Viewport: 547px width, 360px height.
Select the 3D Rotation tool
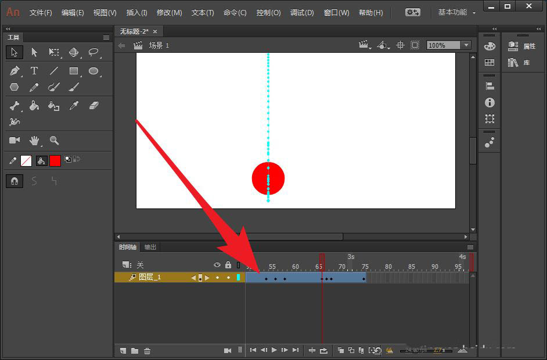click(74, 52)
